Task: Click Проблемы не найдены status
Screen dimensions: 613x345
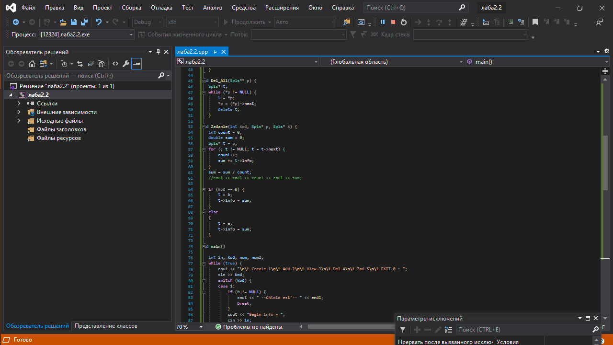Action: 249,327
